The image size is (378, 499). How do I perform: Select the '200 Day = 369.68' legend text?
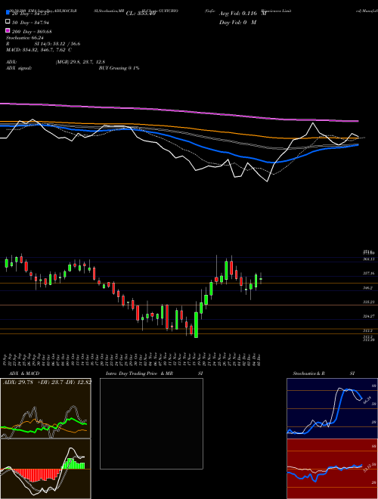[x=32, y=32]
